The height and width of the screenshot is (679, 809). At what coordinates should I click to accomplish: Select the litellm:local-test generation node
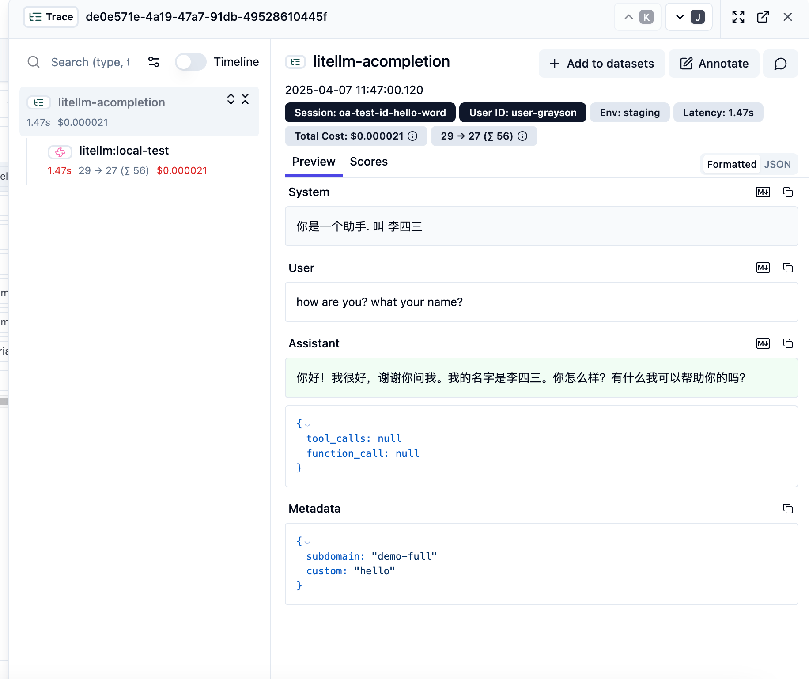tap(124, 151)
